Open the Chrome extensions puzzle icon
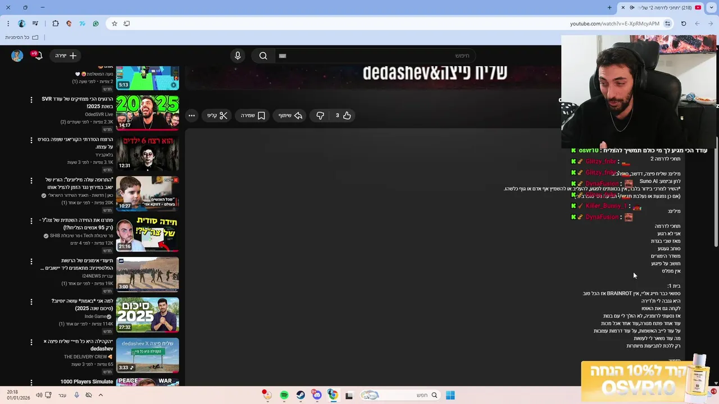The width and height of the screenshot is (719, 404). 55,24
